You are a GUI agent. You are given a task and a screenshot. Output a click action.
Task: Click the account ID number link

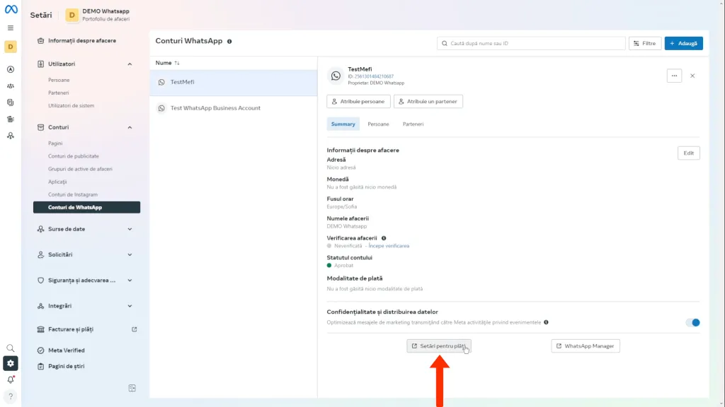coord(374,76)
